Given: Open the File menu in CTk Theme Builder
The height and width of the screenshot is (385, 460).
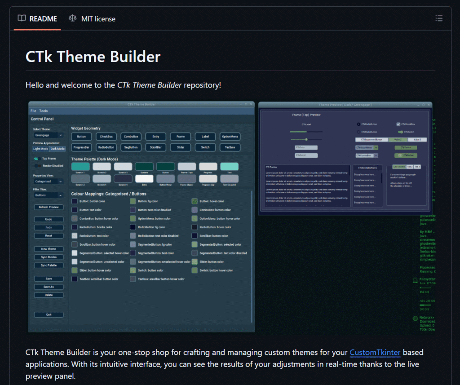Looking at the screenshot, I should [33, 111].
